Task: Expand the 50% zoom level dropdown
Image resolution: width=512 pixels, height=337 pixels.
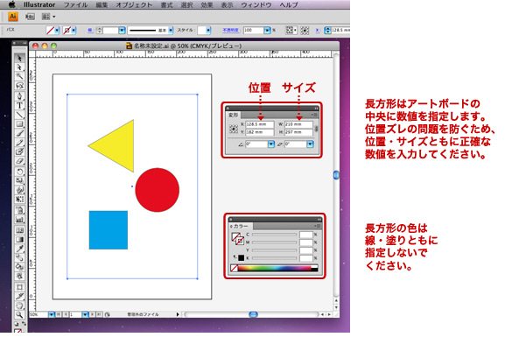Action: [52, 314]
